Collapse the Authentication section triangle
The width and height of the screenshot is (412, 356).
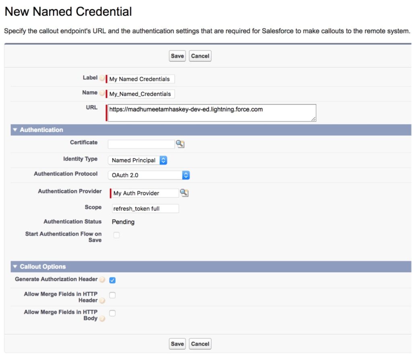click(14, 130)
